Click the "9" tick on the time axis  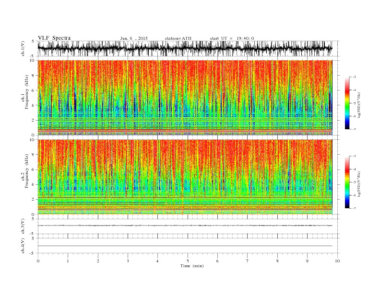coord(307,261)
